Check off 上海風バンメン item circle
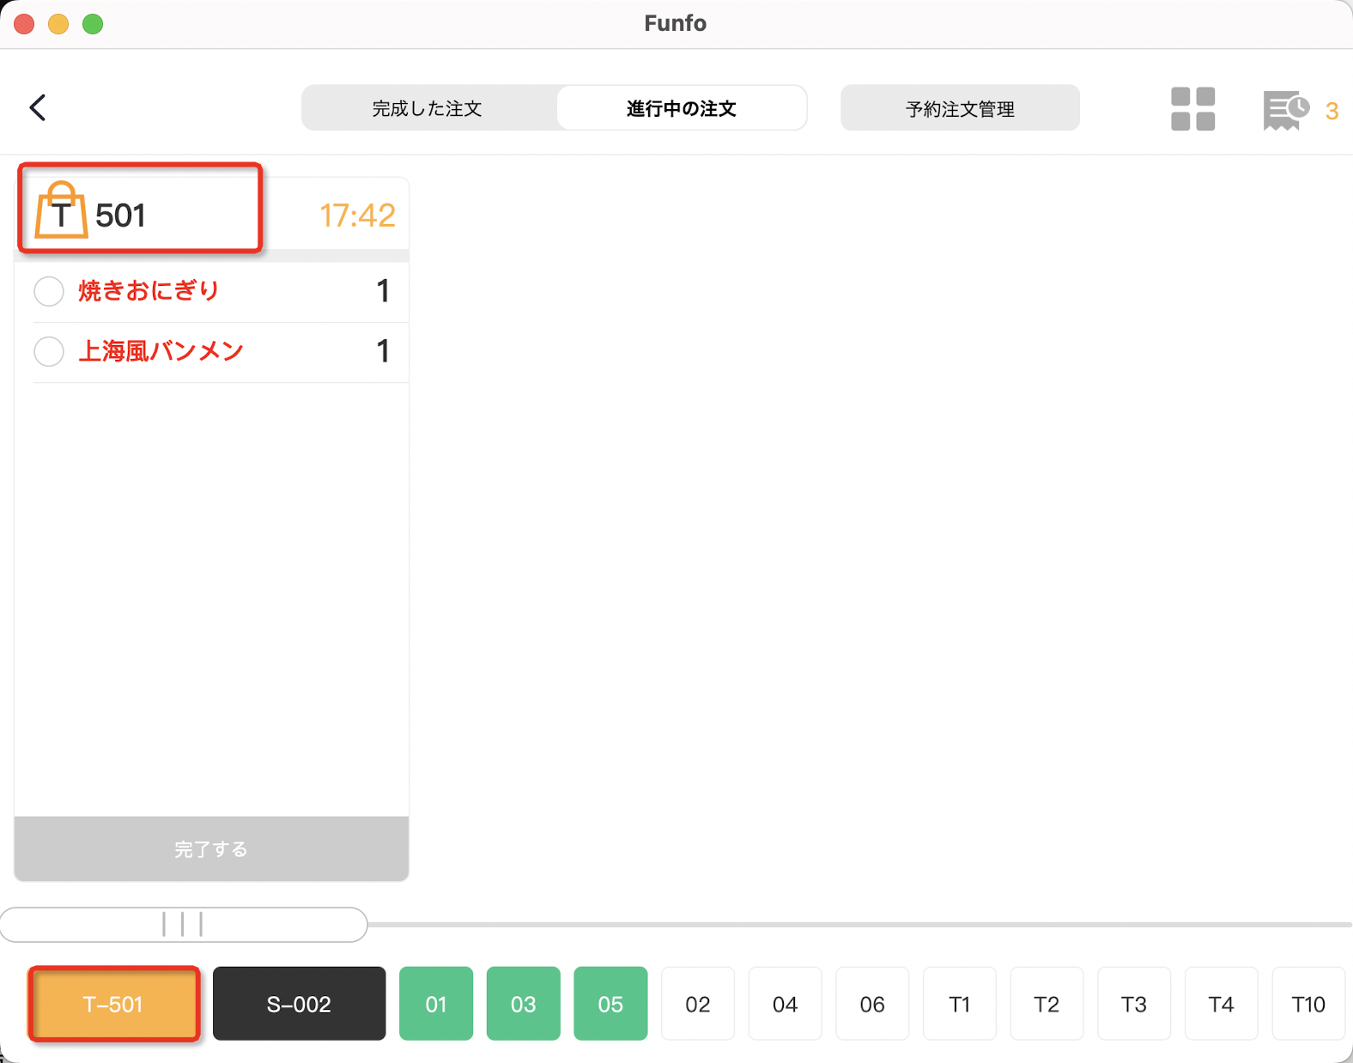1353x1063 pixels. 49,351
